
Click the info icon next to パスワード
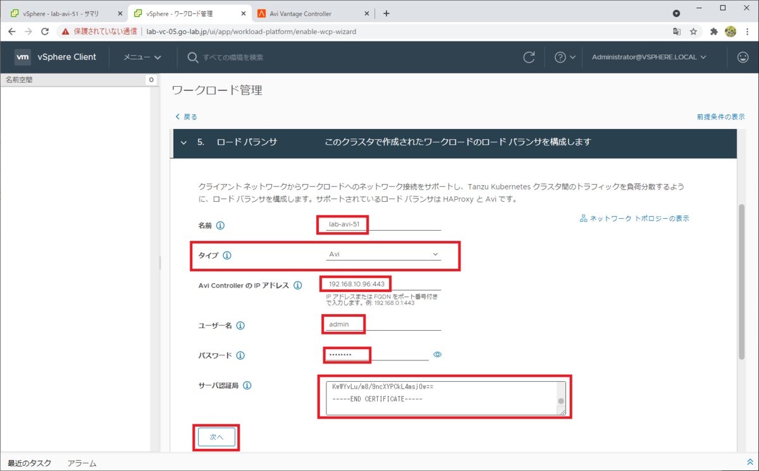(x=240, y=355)
